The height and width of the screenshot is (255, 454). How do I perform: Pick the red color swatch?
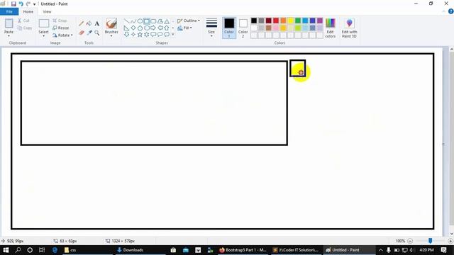click(x=276, y=21)
